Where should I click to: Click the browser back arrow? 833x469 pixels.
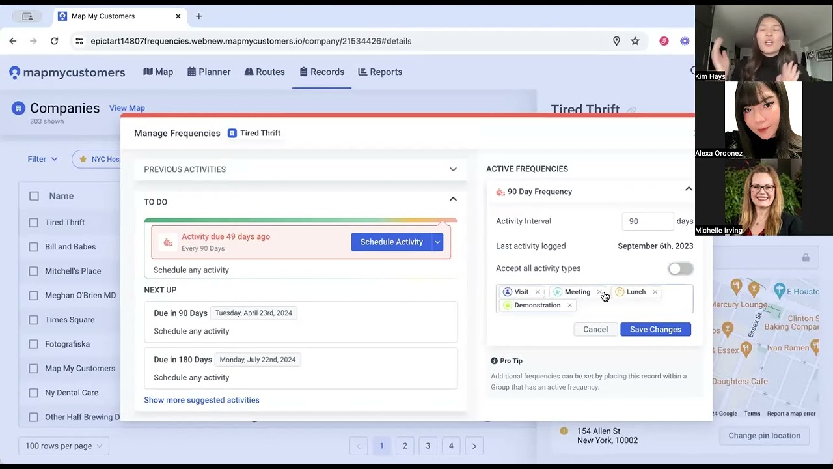(x=13, y=41)
